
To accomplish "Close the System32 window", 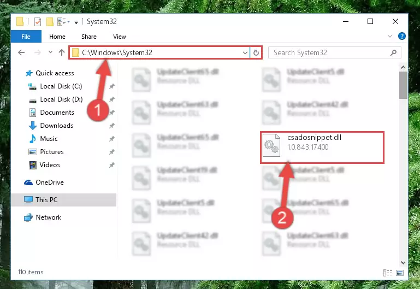I will click(395, 21).
